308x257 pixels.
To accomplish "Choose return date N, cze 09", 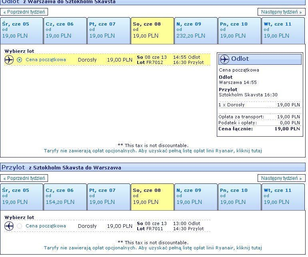I will 196,197.
